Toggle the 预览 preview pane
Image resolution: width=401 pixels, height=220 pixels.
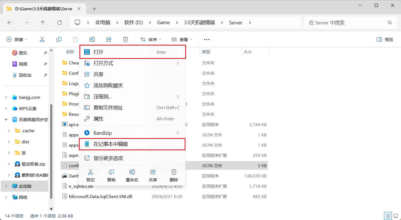[385, 39]
